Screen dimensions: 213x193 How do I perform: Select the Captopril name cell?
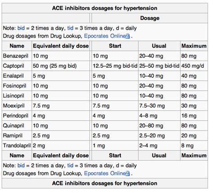coord(17,66)
